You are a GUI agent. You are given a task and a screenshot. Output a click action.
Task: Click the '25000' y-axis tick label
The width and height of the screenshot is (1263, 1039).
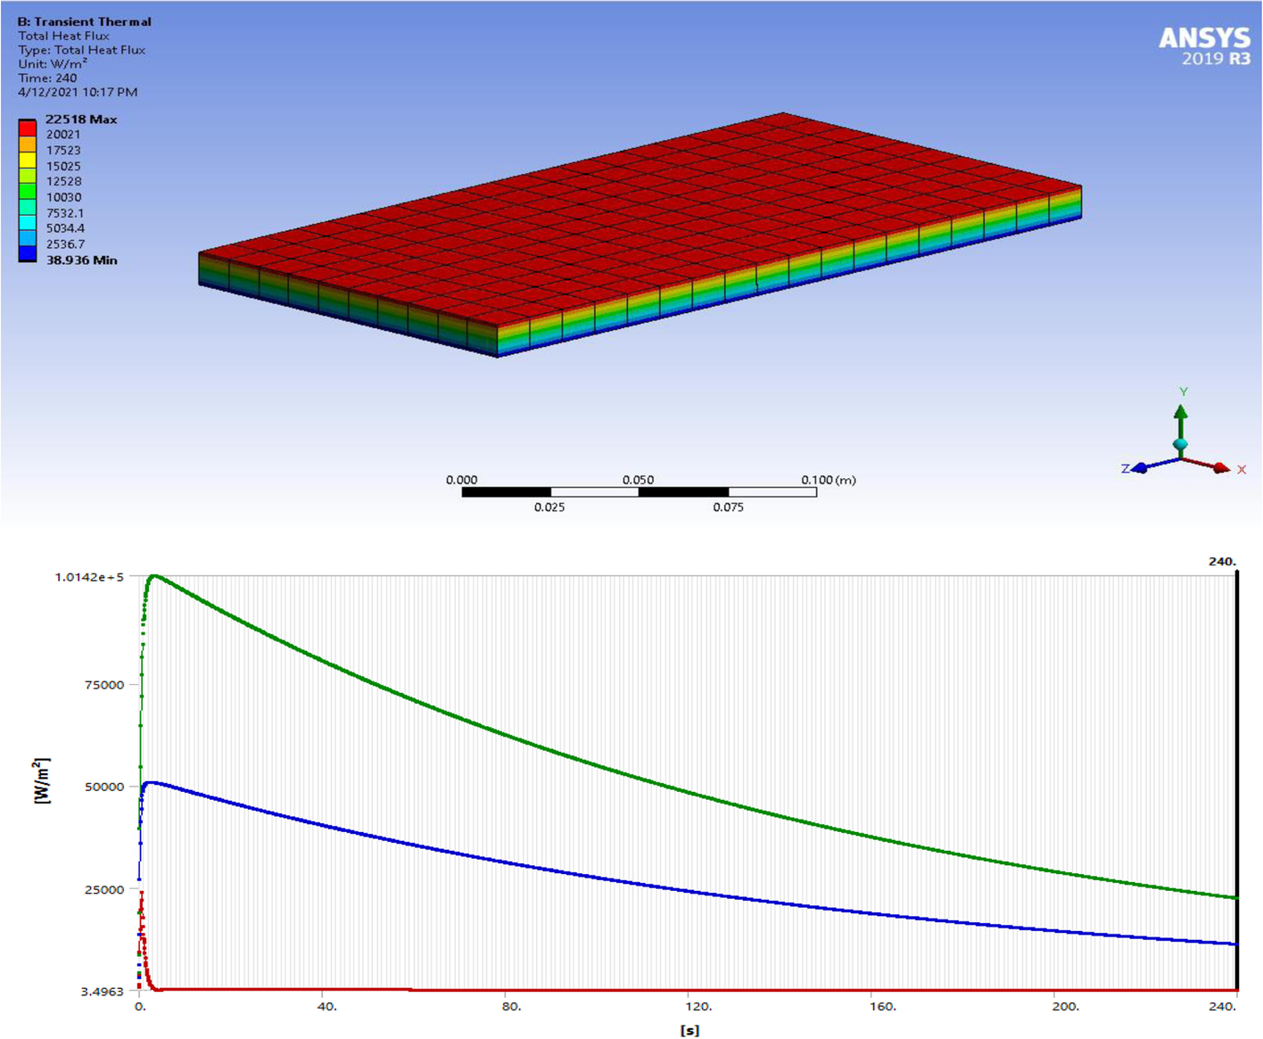[104, 889]
